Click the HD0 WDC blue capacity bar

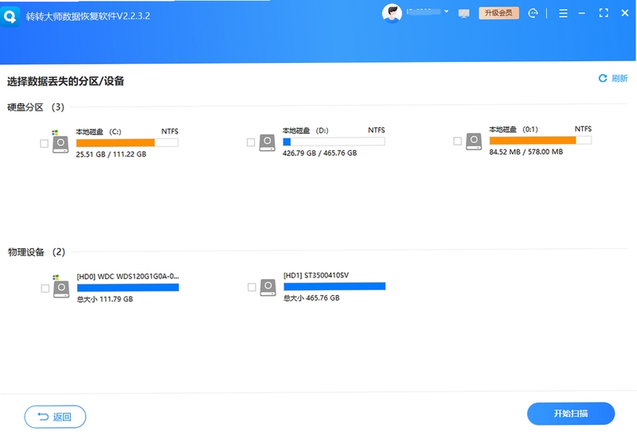(128, 288)
